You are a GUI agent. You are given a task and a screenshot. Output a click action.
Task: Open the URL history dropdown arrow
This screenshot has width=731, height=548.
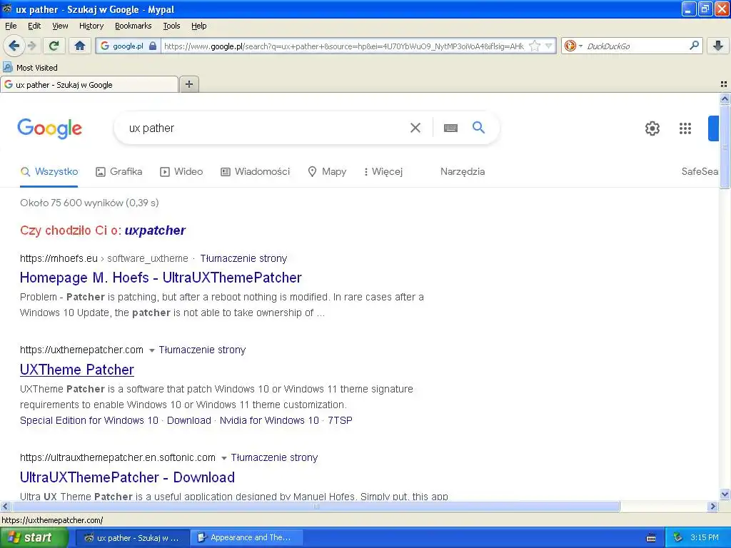tap(549, 46)
